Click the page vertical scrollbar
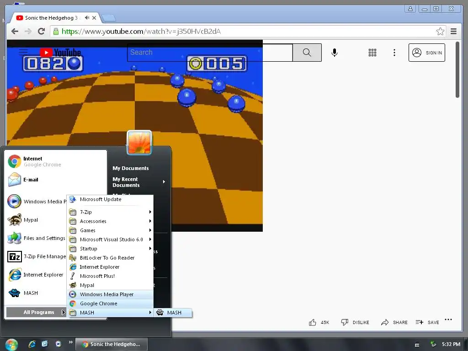This screenshot has height=351, width=468. tap(457, 69)
